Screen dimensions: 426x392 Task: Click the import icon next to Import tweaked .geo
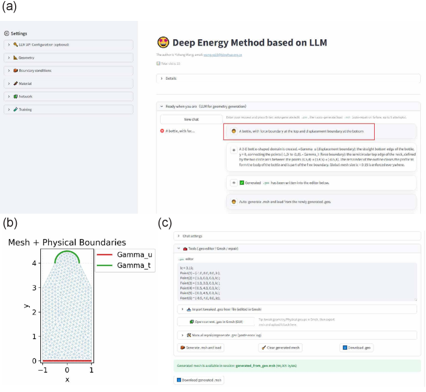[189, 309]
